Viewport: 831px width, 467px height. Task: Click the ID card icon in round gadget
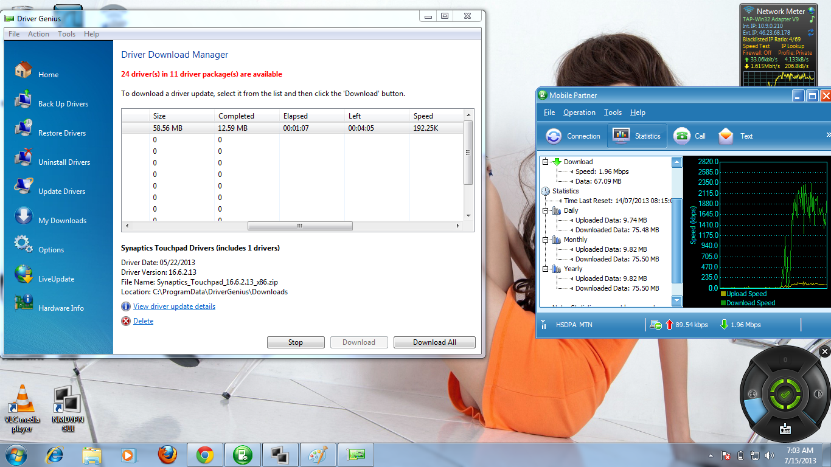785,429
